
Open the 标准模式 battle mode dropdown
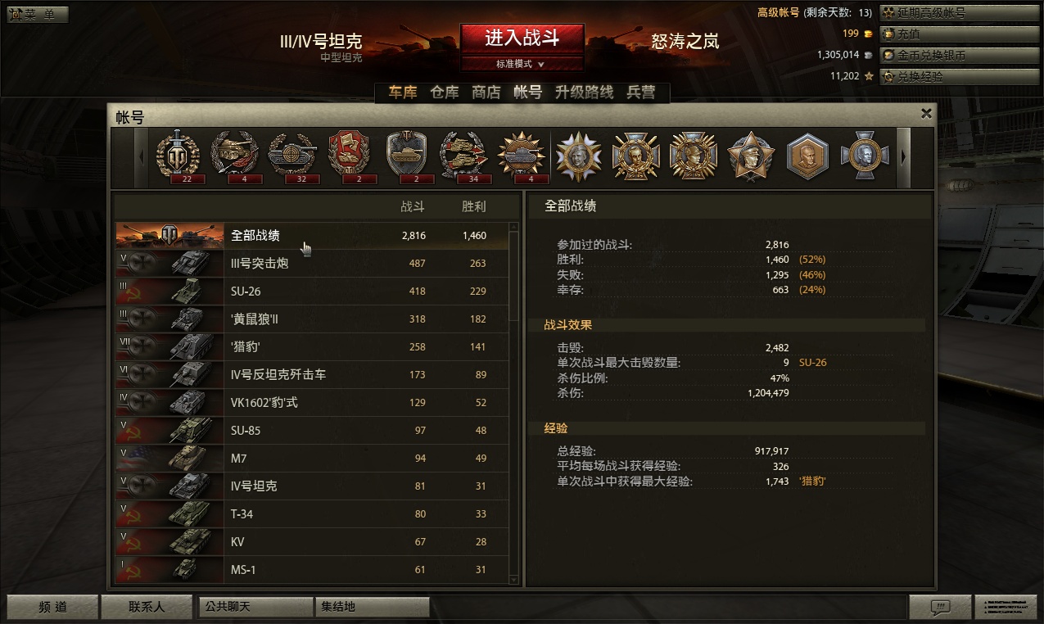point(522,64)
